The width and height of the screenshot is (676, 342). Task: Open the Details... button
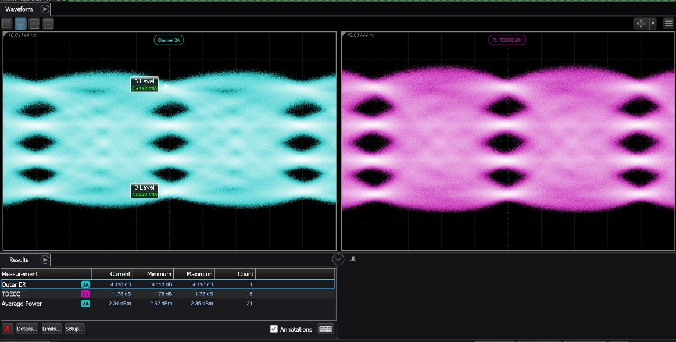[27, 329]
